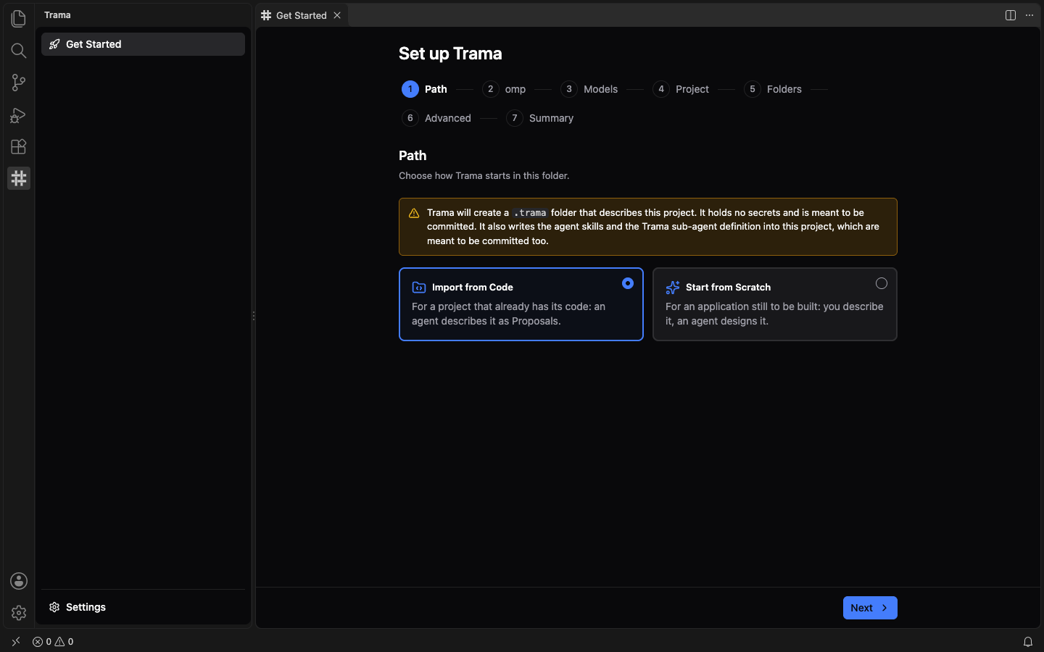Show problems via errors and warnings counter
Viewport: 1044px width, 652px height.
(53, 642)
